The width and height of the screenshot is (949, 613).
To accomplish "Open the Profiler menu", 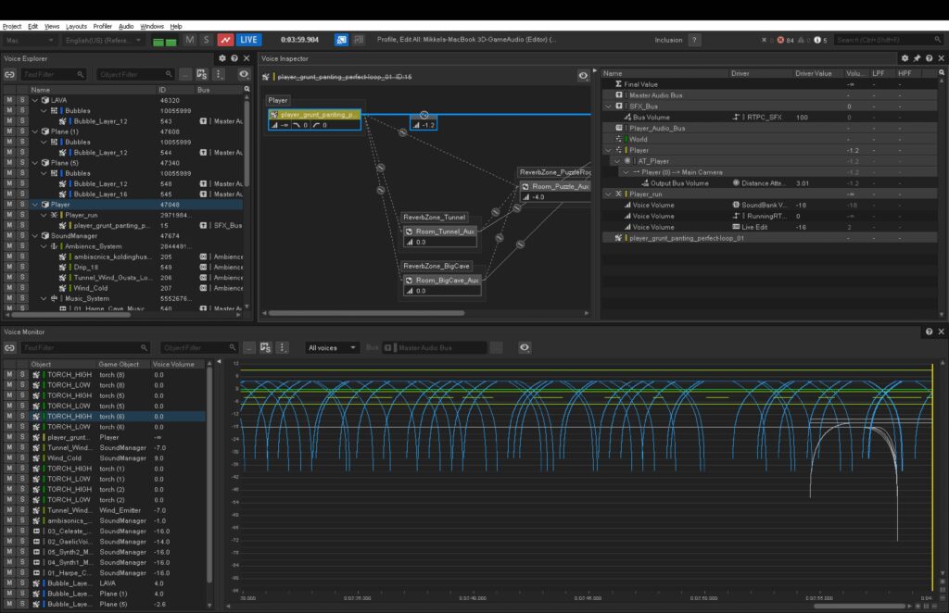I will pyautogui.click(x=102, y=26).
